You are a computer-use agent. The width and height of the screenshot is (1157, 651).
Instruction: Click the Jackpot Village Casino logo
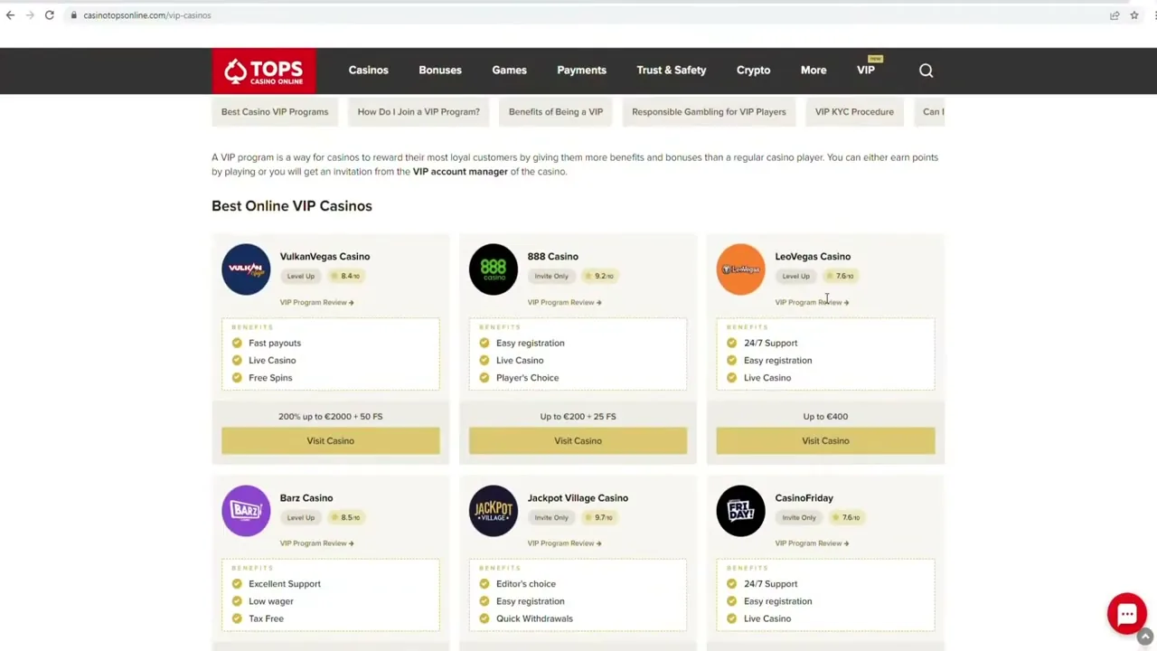[494, 511]
